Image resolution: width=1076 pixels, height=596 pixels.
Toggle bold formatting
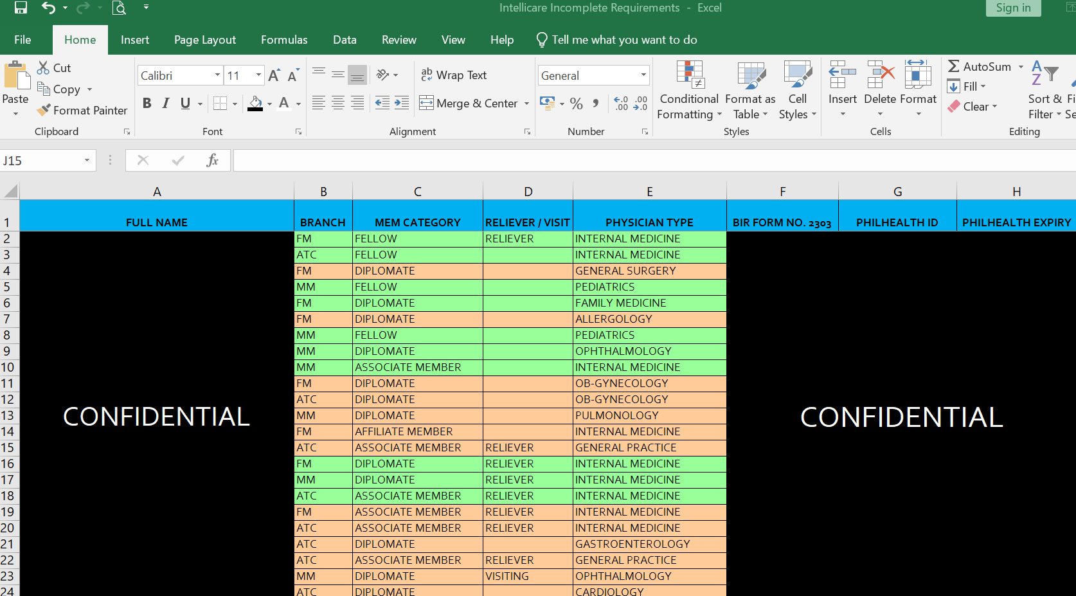[x=147, y=103]
